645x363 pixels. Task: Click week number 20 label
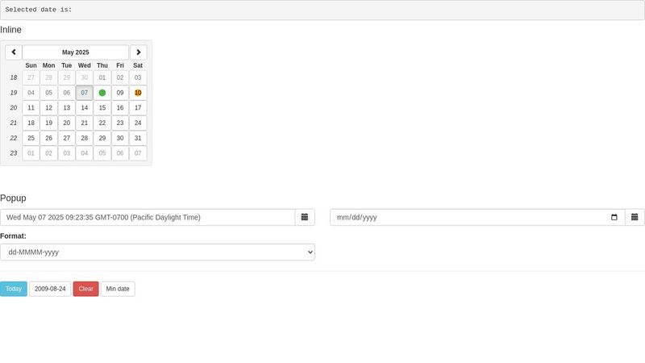[14, 108]
